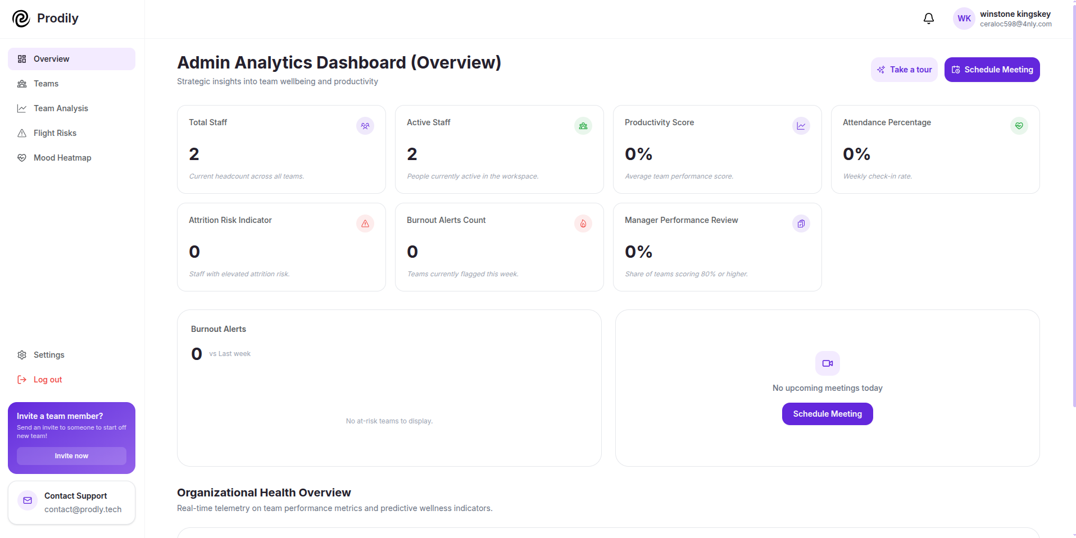Click 'Weekly check-in rate.' caption
This screenshot has width=1076, height=538.
pos(878,176)
